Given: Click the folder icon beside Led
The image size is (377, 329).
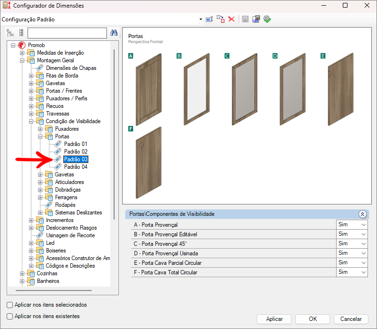Looking at the screenshot, I should pos(39,243).
